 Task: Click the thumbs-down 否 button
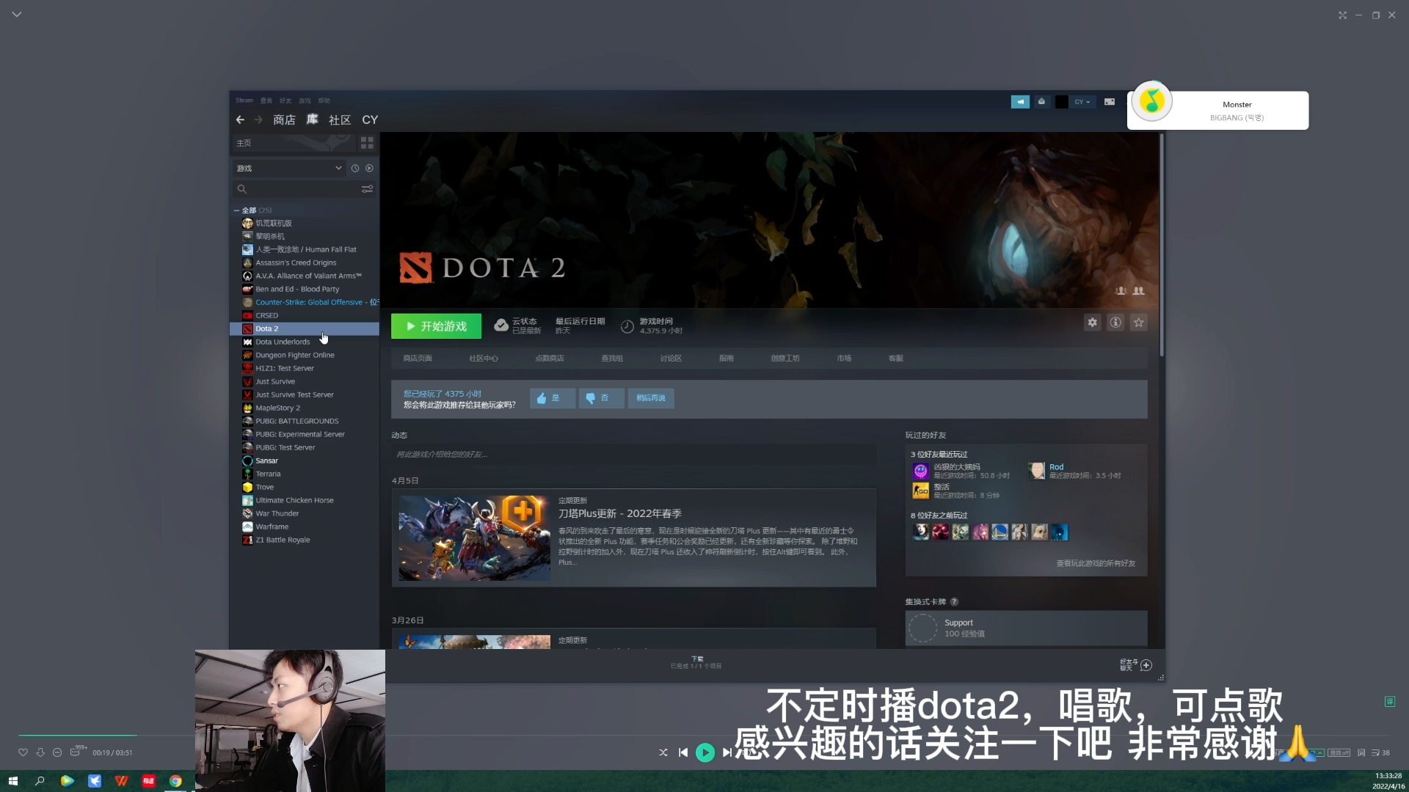coord(601,398)
